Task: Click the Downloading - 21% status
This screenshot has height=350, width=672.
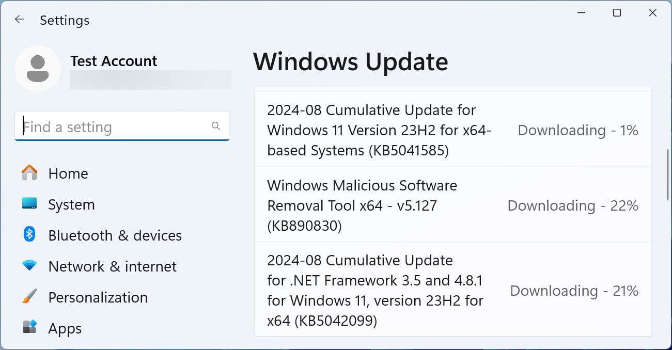Action: pyautogui.click(x=574, y=291)
